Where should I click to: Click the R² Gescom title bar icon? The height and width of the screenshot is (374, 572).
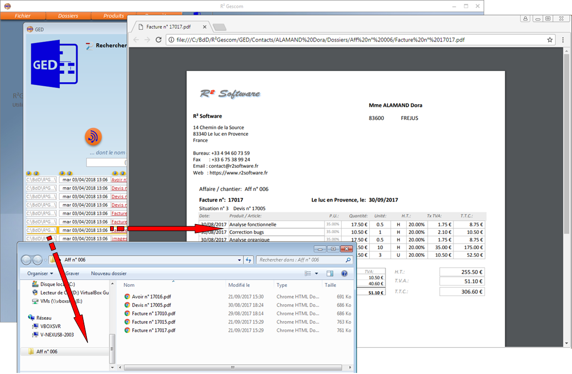point(7,6)
